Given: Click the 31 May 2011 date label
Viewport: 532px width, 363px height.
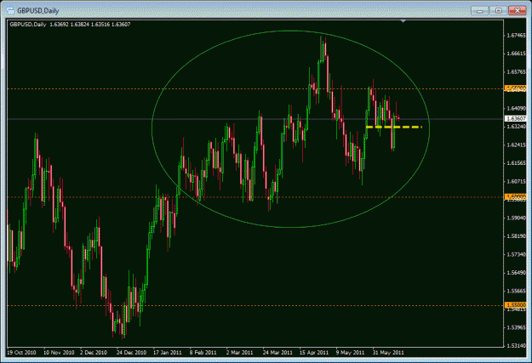Looking at the screenshot, I should pyautogui.click(x=388, y=353).
